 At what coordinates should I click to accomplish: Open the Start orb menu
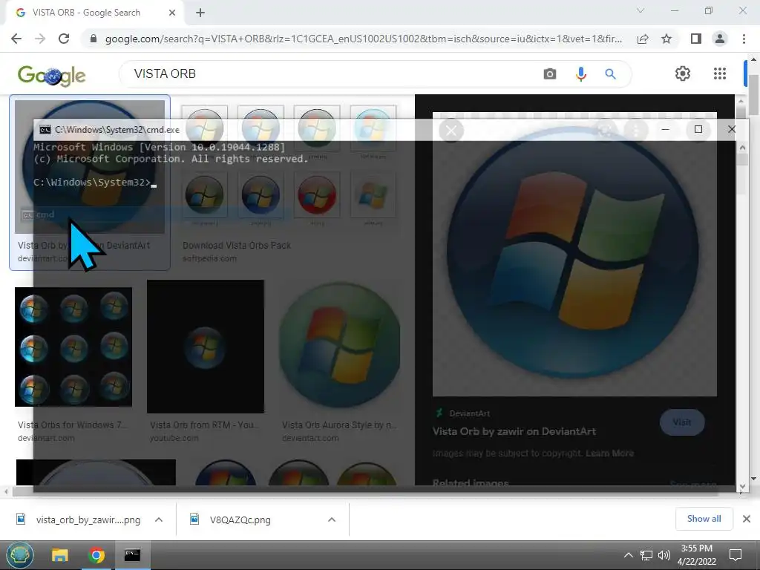pos(20,555)
